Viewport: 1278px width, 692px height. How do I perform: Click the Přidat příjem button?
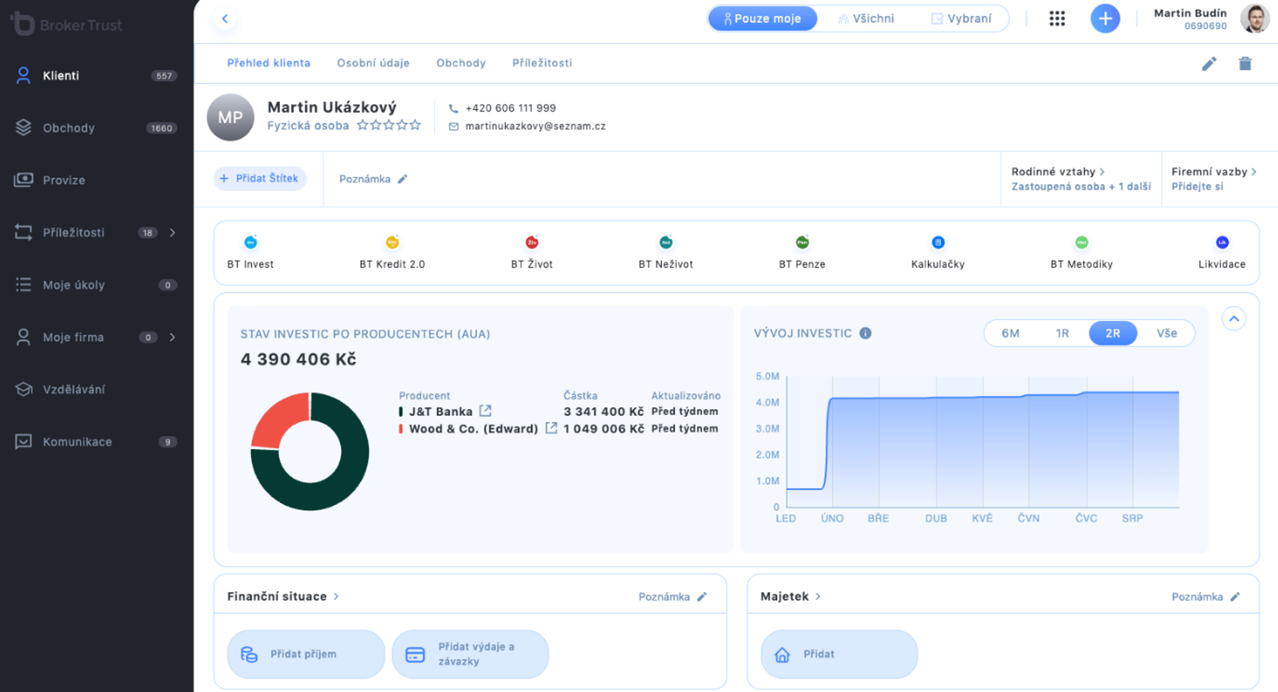305,654
